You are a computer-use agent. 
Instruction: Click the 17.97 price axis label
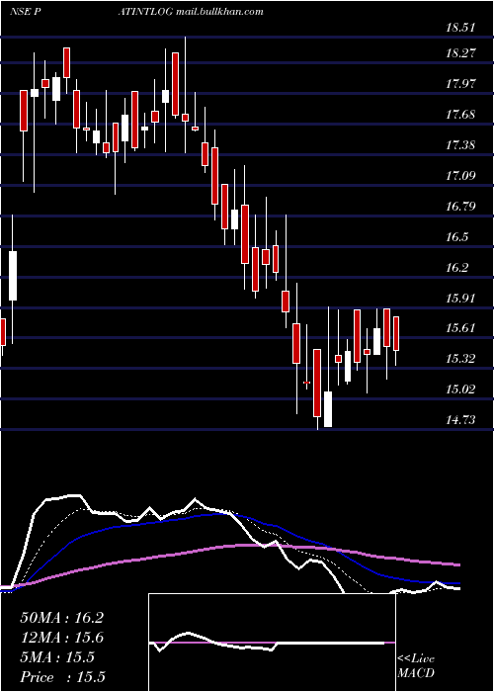460,84
